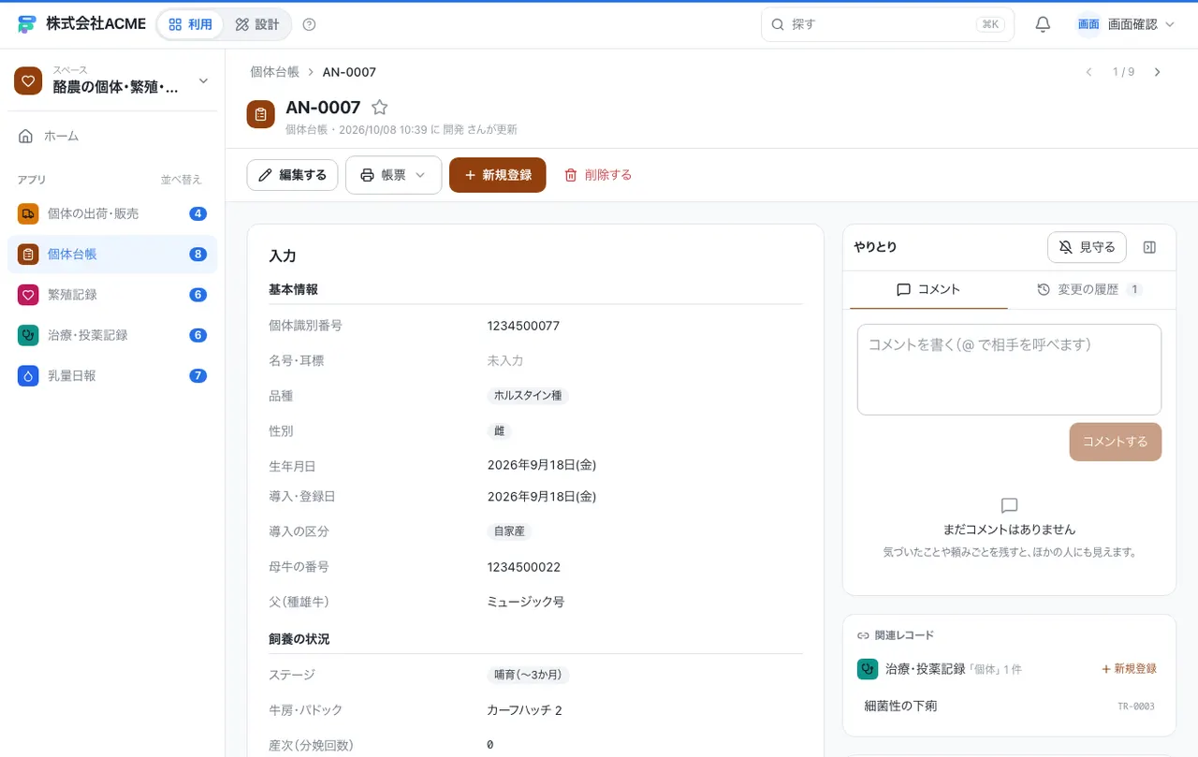Open 乳量日報 app in sidebar
The height and width of the screenshot is (757, 1198).
[112, 375]
